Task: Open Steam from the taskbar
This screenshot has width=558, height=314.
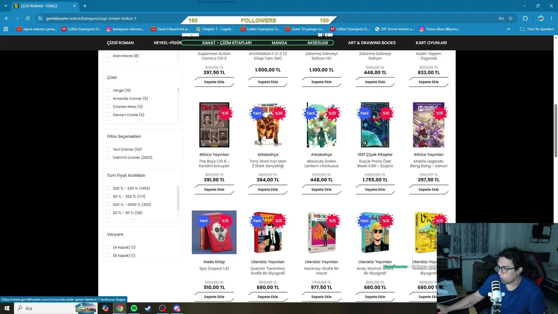Action: click(x=148, y=308)
